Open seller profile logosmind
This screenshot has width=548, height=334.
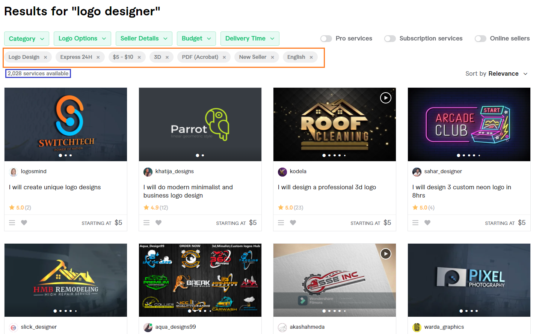pyautogui.click(x=34, y=171)
